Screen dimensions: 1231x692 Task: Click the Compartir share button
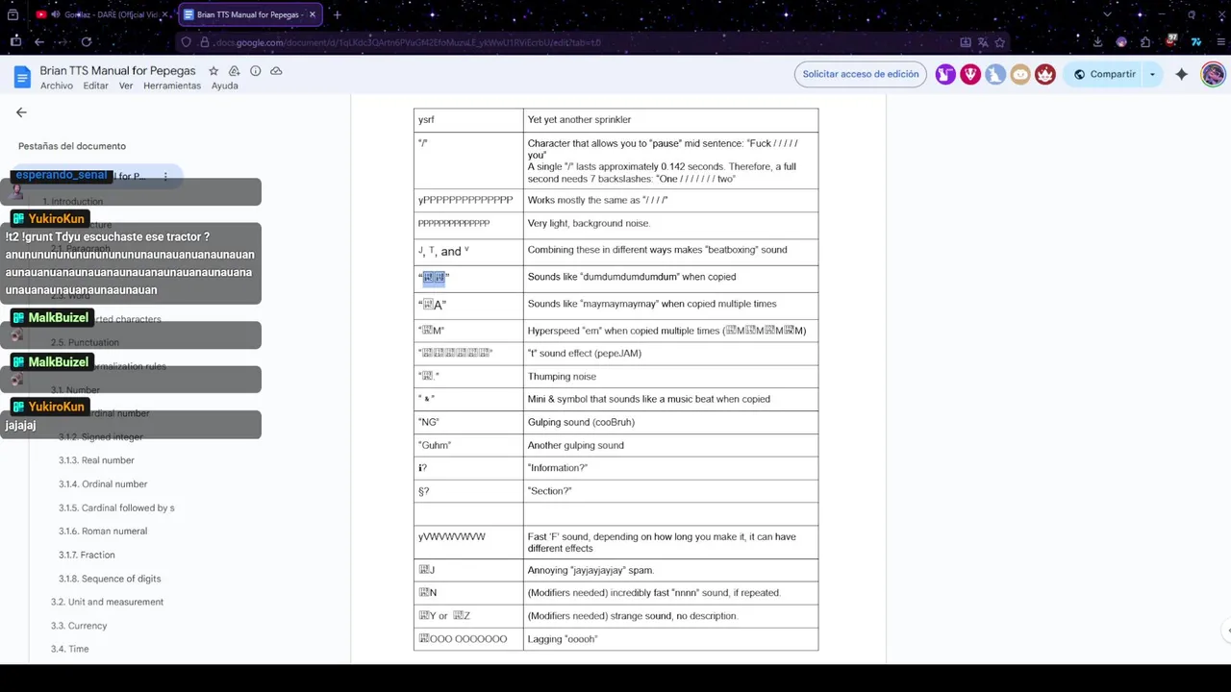point(1104,74)
